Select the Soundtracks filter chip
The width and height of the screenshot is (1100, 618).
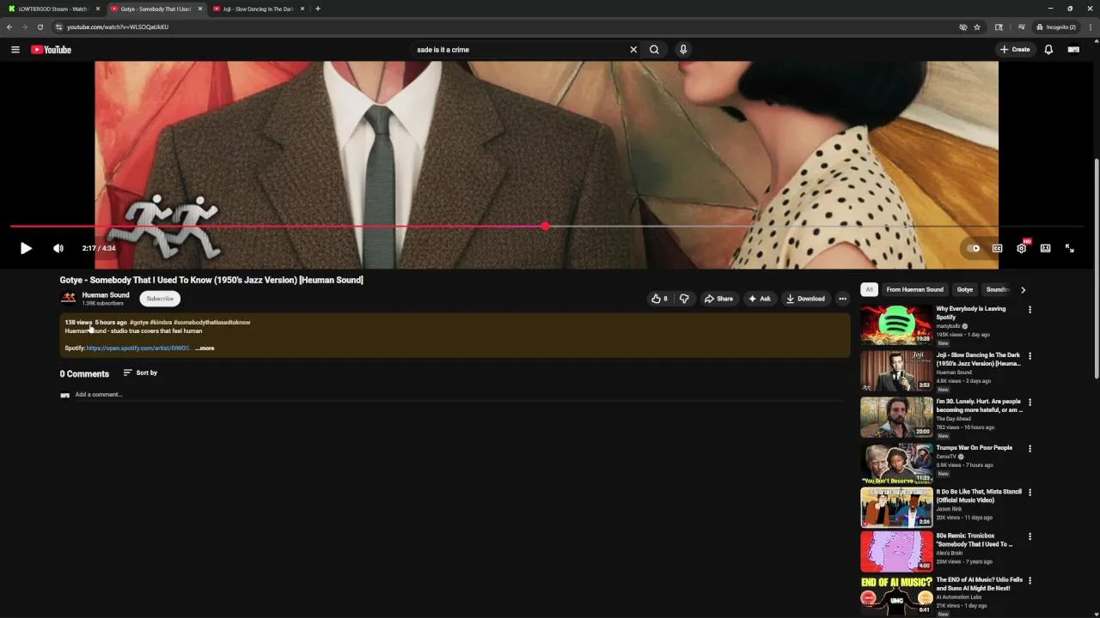(x=997, y=289)
